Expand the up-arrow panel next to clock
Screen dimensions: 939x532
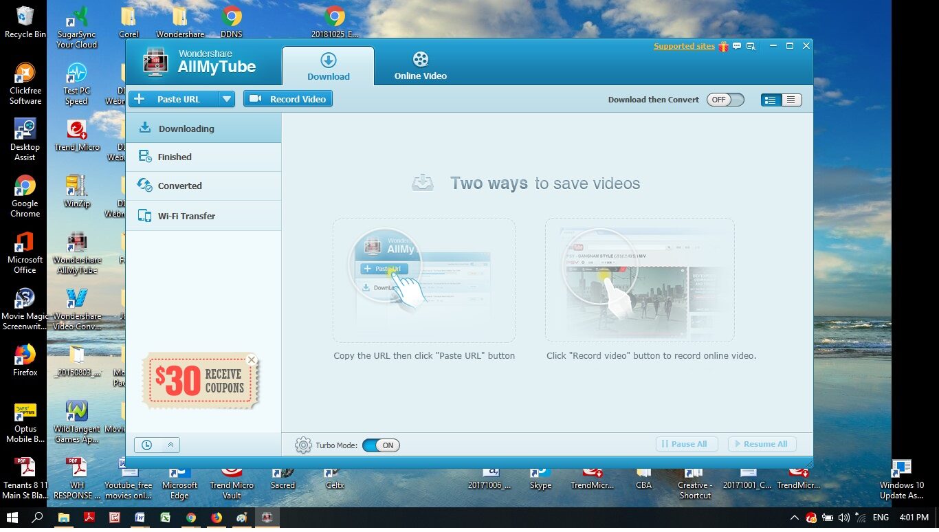click(170, 445)
